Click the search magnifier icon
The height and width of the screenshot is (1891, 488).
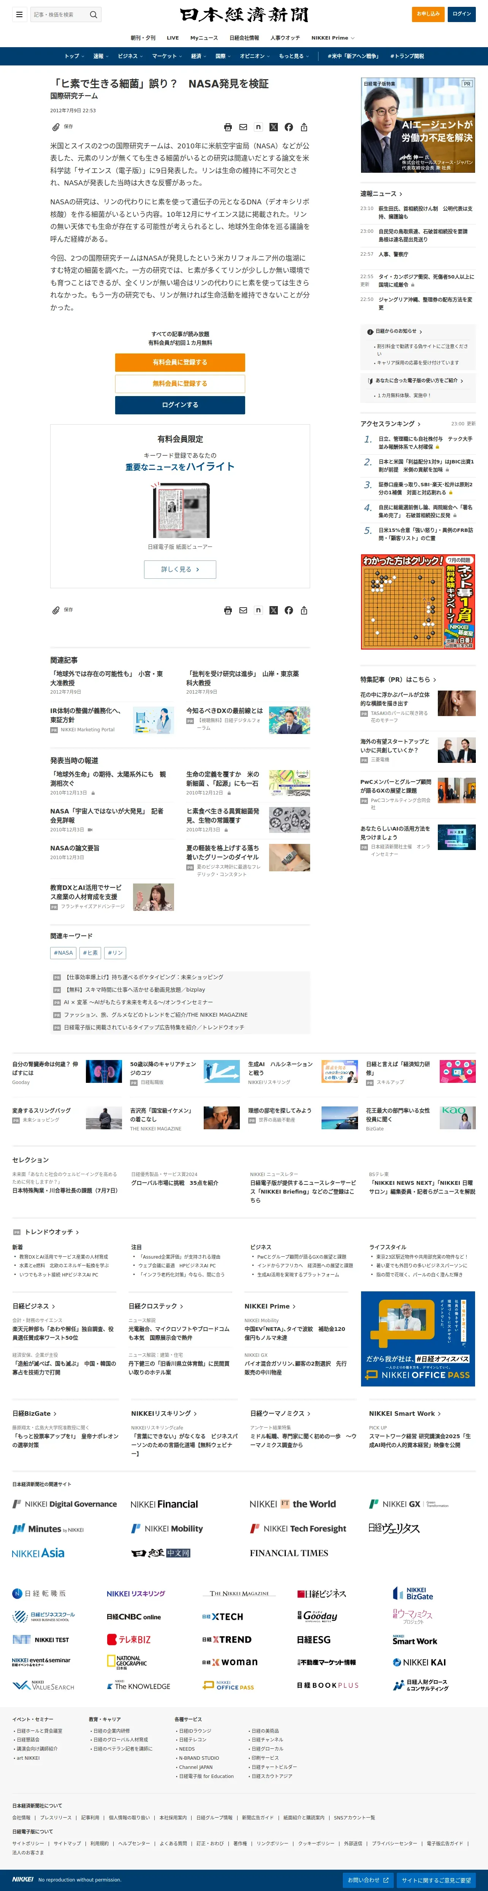point(93,14)
